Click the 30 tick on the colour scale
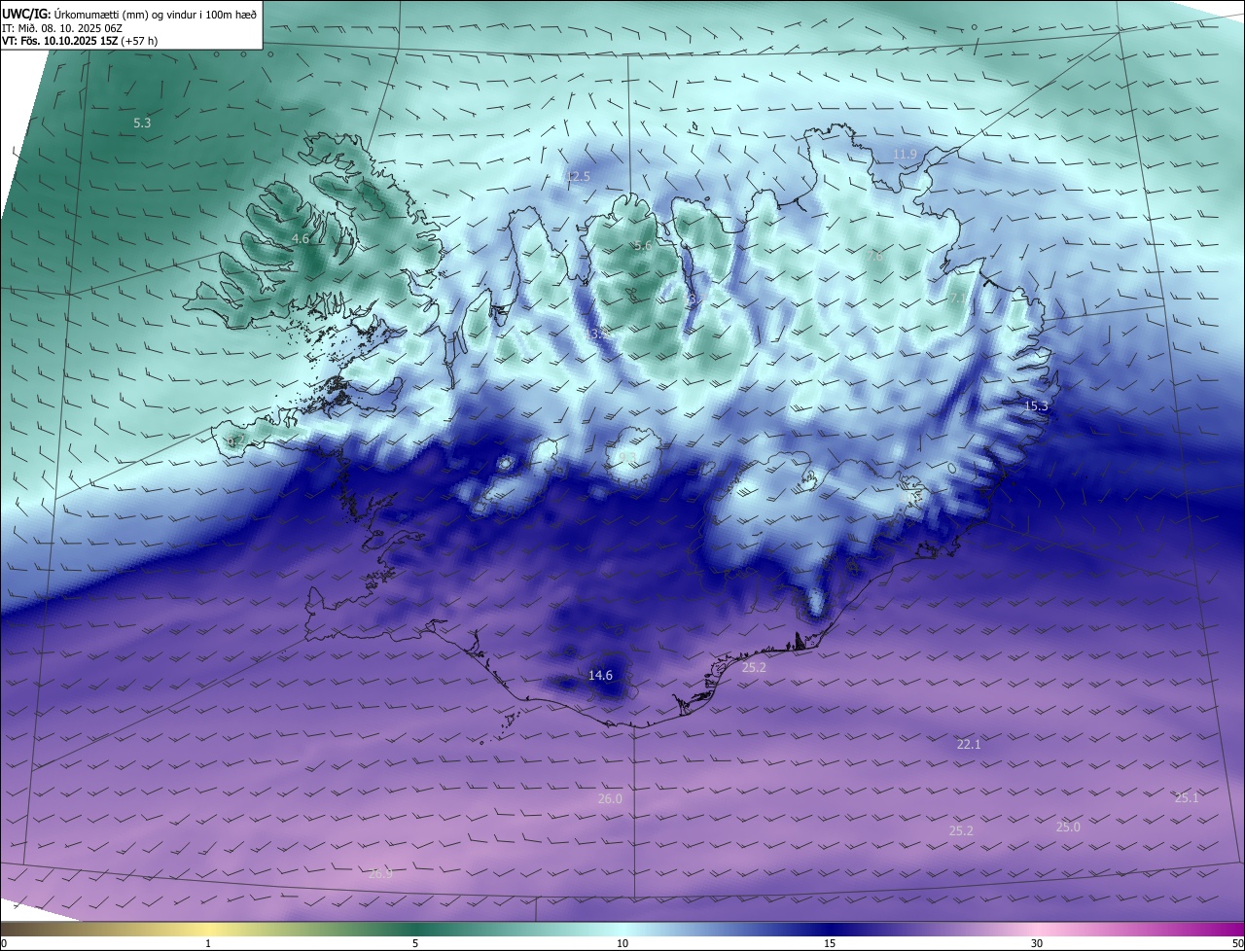This screenshot has width=1245, height=951. (x=1037, y=943)
